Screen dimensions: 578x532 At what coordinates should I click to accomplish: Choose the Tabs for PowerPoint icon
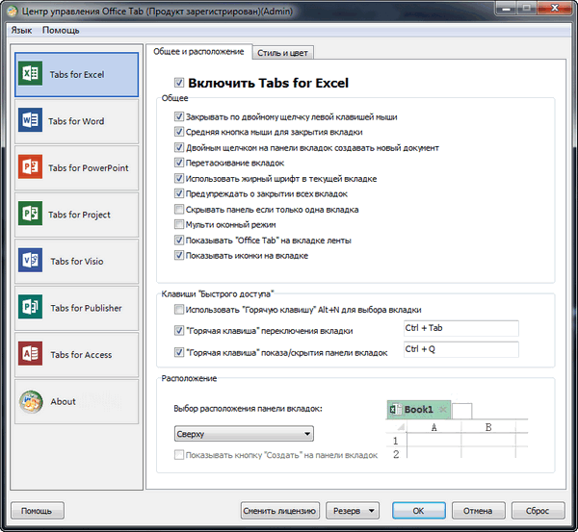click(x=30, y=166)
